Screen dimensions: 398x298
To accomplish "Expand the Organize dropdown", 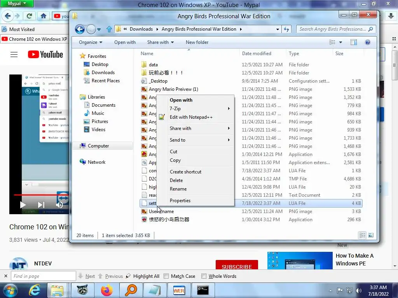I will 90,42.
